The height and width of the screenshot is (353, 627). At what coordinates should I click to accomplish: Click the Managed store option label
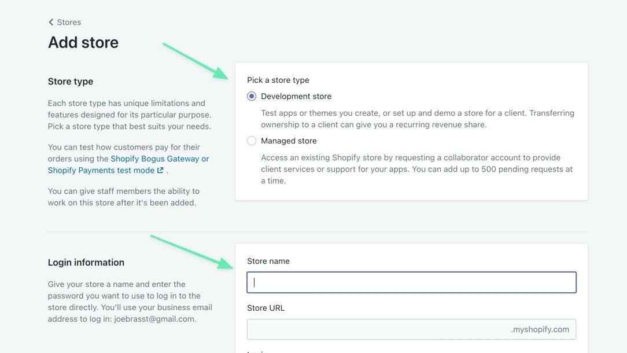[x=289, y=141]
